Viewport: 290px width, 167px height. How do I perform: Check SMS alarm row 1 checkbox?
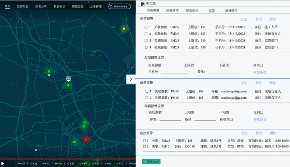146,27
